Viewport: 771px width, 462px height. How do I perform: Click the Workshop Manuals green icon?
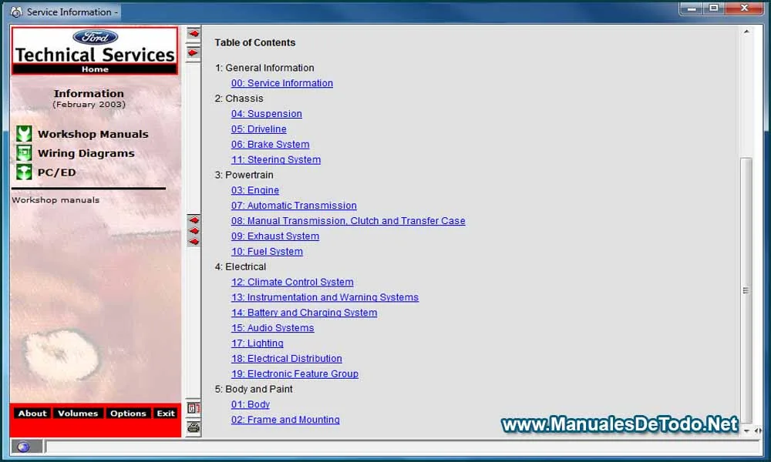click(x=24, y=134)
